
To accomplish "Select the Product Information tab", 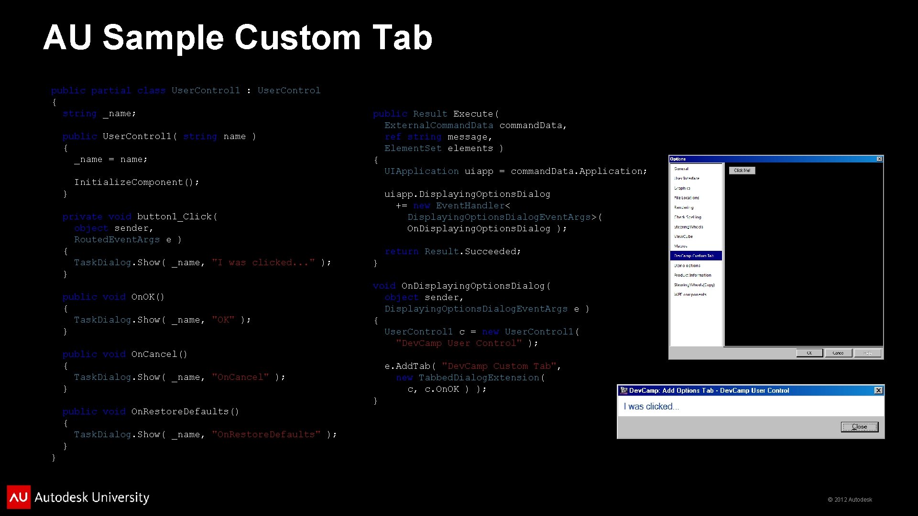I will tap(692, 275).
